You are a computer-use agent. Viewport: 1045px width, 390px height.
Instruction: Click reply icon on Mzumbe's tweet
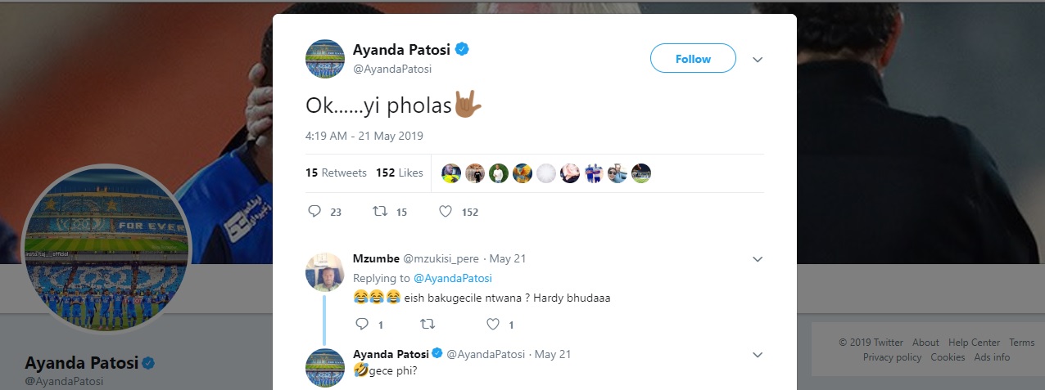pos(363,325)
